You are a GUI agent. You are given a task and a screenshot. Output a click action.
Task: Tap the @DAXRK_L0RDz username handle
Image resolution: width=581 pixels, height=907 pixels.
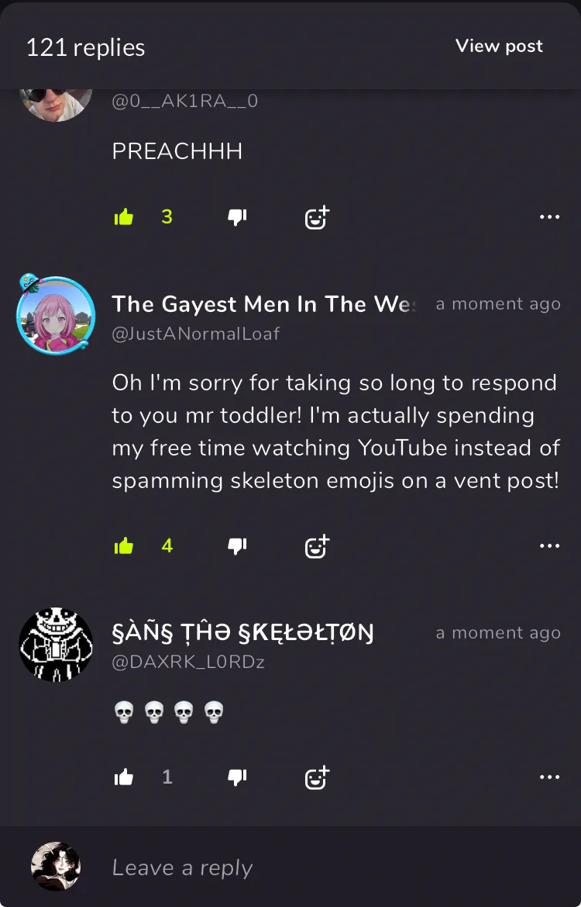point(188,663)
